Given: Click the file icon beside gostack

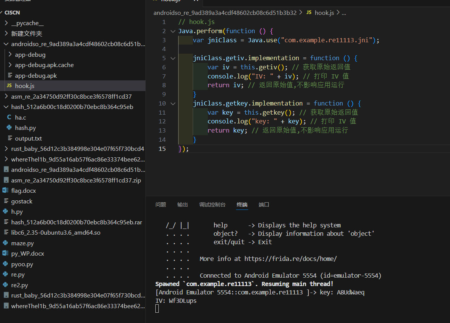Looking at the screenshot, I should pos(6,201).
